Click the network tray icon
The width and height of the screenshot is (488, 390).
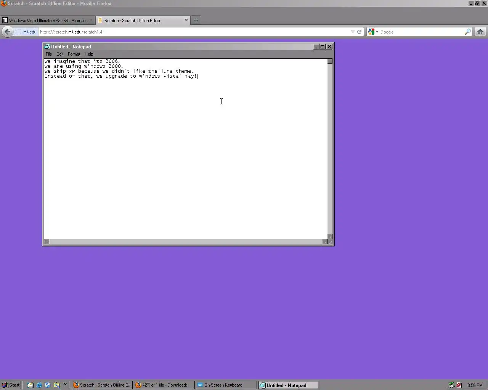click(x=451, y=385)
